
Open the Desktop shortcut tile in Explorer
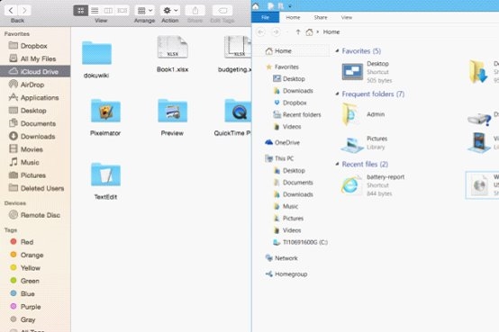click(367, 72)
